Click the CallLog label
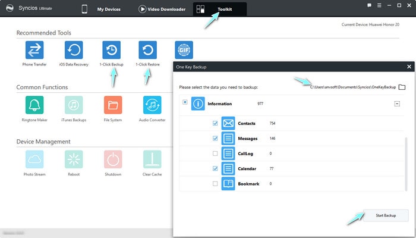 [x=245, y=154]
